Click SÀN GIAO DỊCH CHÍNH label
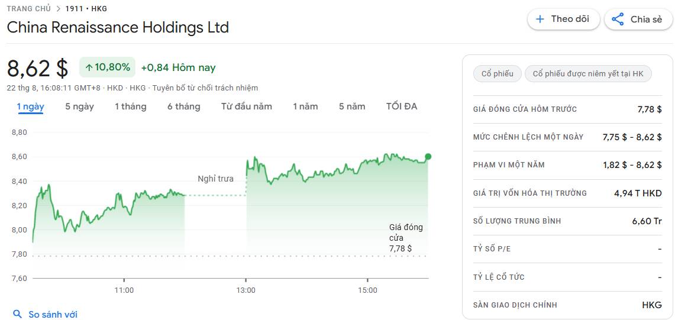Screen dimensions: 675x320 [515, 305]
